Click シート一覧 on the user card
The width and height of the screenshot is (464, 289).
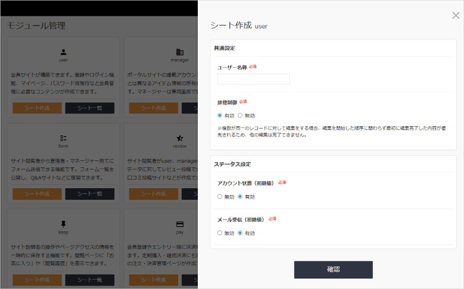pyautogui.click(x=90, y=108)
